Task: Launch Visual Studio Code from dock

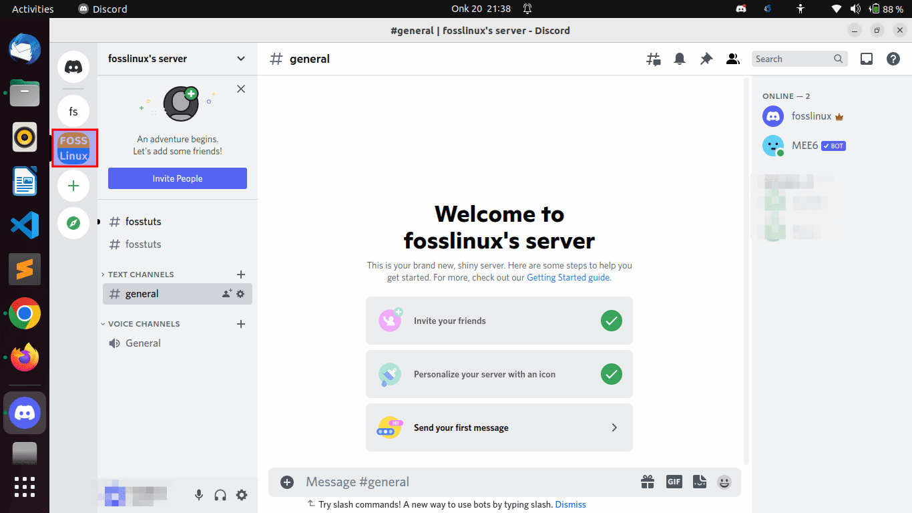Action: 25,225
